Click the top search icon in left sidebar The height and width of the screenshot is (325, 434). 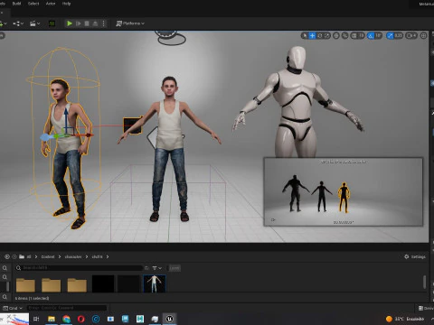(x=5, y=268)
